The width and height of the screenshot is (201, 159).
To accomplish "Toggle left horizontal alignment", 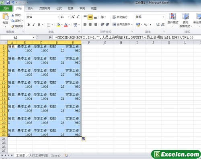I will (85, 25).
